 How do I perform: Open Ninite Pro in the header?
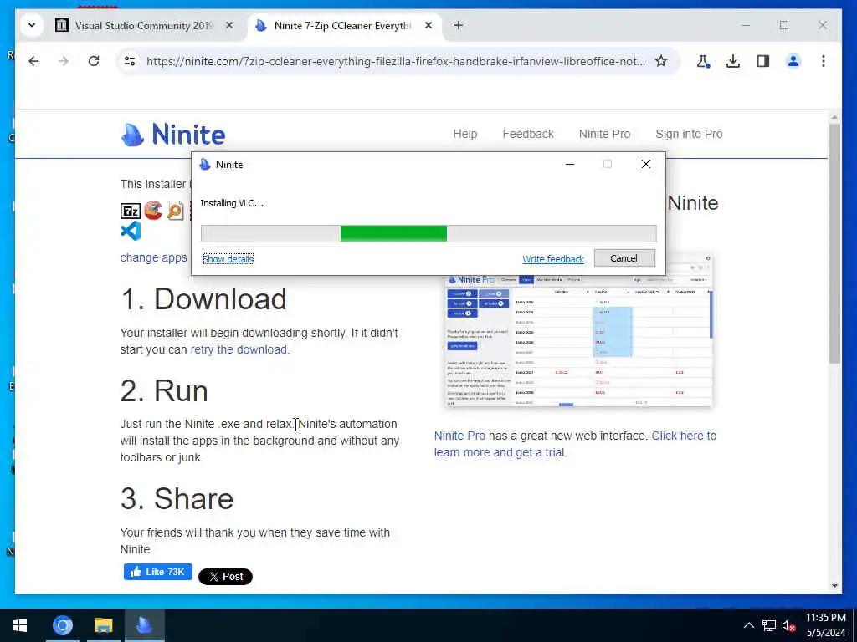(604, 134)
